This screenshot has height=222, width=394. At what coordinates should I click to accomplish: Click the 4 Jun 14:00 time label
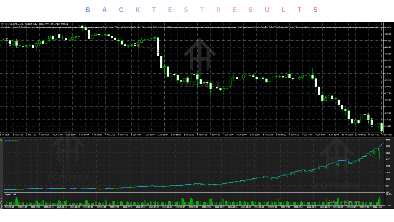coord(84,135)
